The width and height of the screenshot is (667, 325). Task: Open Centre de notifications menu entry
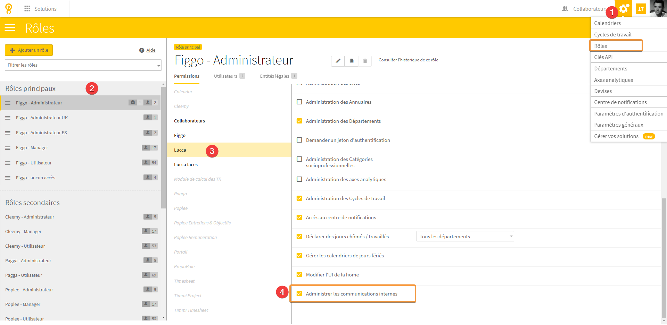point(629,102)
